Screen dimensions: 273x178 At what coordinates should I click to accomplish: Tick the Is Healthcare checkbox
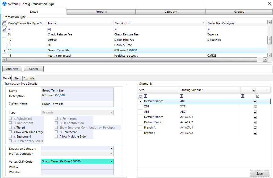56,132
